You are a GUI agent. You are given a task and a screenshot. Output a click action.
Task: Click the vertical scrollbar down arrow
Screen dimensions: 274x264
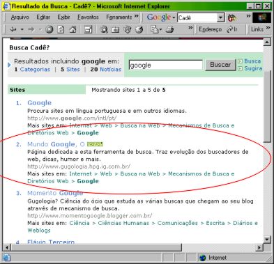[x=267, y=239]
